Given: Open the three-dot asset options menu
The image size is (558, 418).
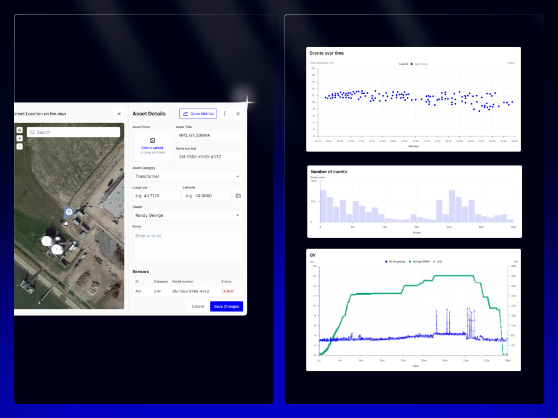Looking at the screenshot, I should pos(224,114).
